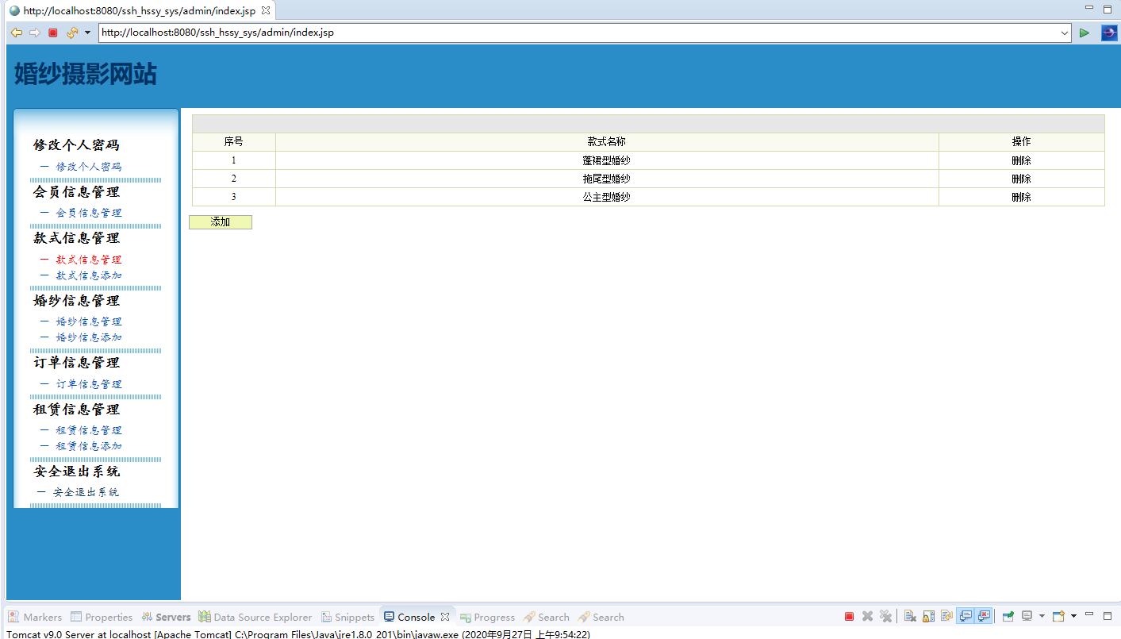The image size is (1121, 639).
Task: Stop loading the browser page
Action: click(x=53, y=33)
